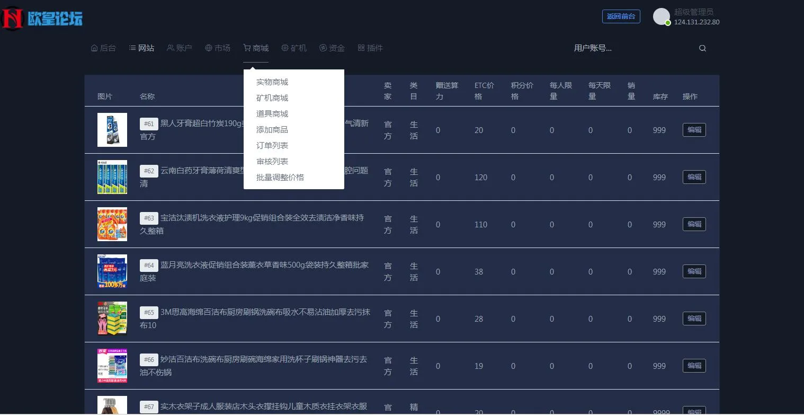Click the #62 ID badge

pos(149,171)
